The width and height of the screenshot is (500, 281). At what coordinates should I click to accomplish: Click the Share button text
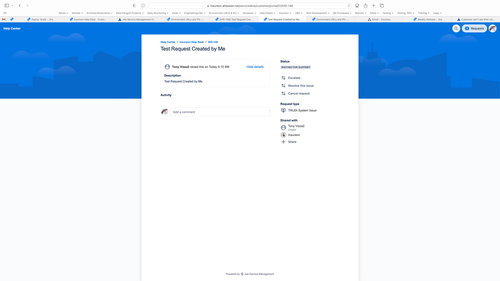click(292, 142)
